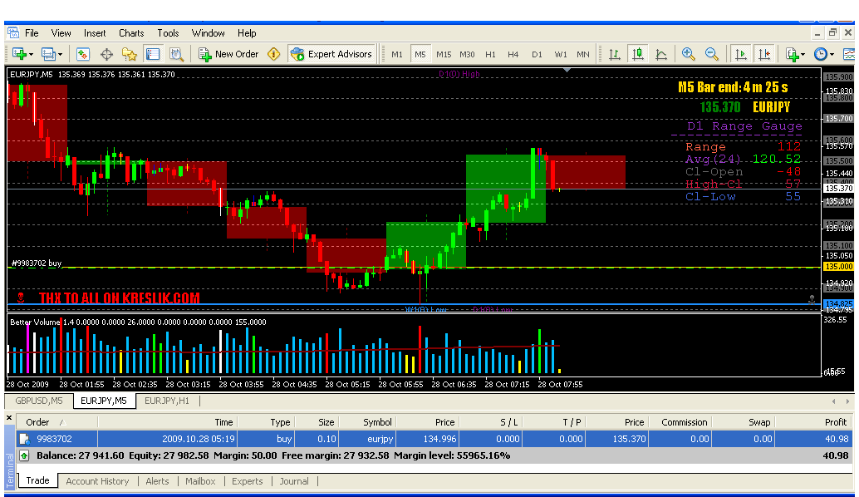Zoom out of the chart
Viewport: 859px width, 497px height.
(x=712, y=54)
